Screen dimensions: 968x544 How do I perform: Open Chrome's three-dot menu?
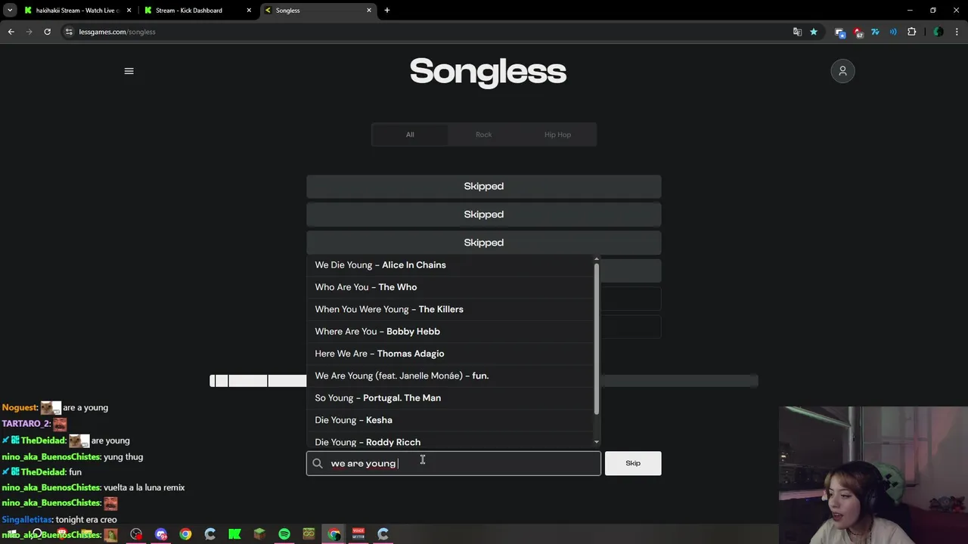[957, 32]
